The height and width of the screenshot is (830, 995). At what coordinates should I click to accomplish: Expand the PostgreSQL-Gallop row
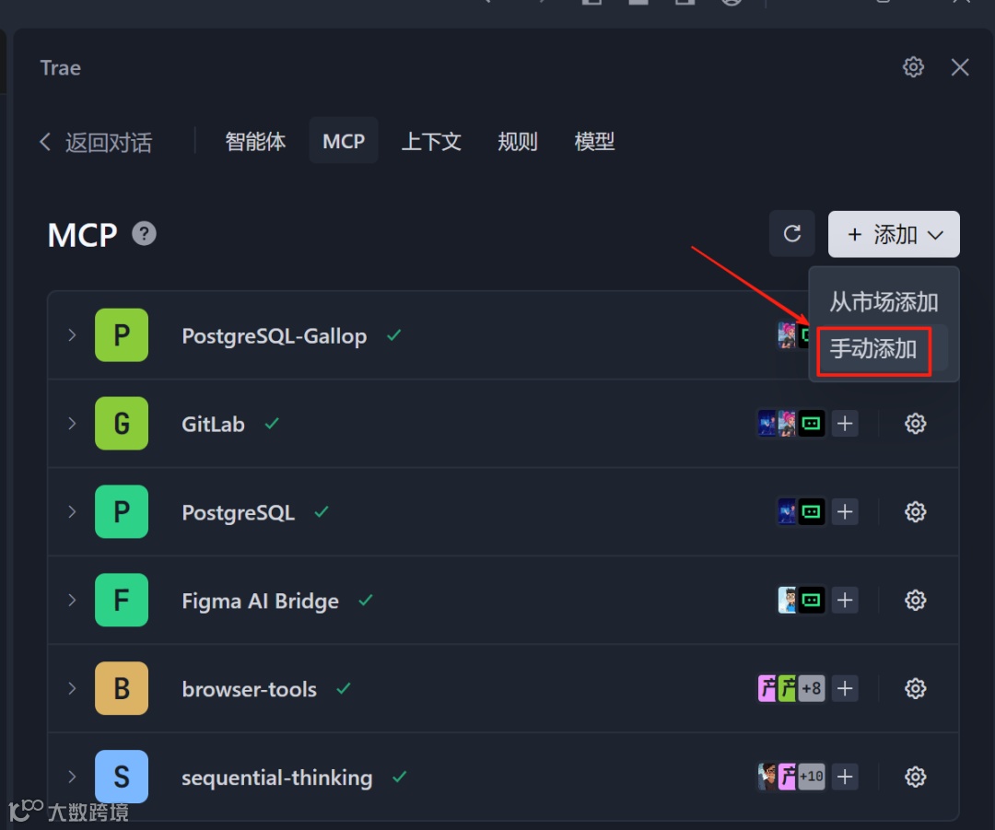[72, 335]
